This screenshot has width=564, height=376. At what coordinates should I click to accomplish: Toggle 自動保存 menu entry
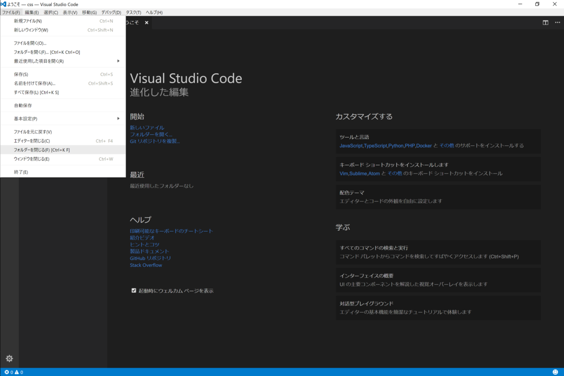63,105
